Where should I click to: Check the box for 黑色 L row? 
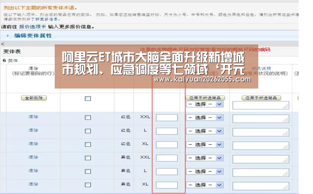(x=88, y=171)
